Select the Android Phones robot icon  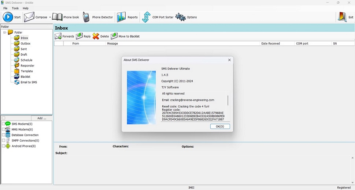click(x=8, y=146)
